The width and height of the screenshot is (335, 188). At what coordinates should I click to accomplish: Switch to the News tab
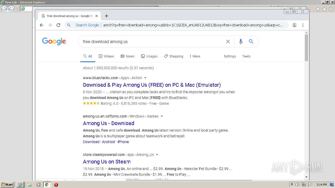(127, 56)
